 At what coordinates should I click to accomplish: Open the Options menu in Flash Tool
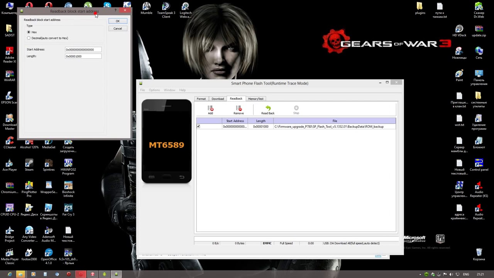click(154, 90)
